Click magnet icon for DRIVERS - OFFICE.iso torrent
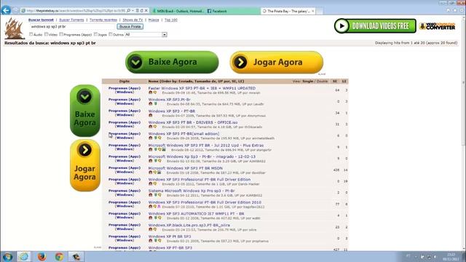466x262 pixels. pos(151,127)
